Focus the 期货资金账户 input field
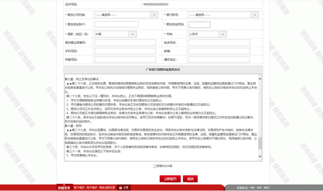 click(x=116, y=25)
